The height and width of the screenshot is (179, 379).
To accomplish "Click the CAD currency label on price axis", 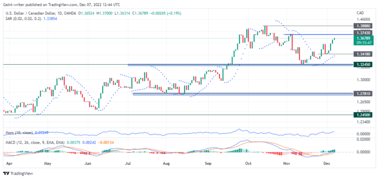I will (360, 12).
